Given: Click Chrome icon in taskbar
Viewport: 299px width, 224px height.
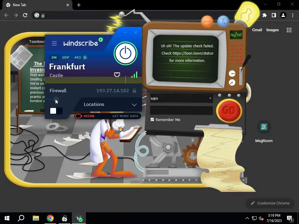Looking at the screenshot, I should click(x=50, y=218).
